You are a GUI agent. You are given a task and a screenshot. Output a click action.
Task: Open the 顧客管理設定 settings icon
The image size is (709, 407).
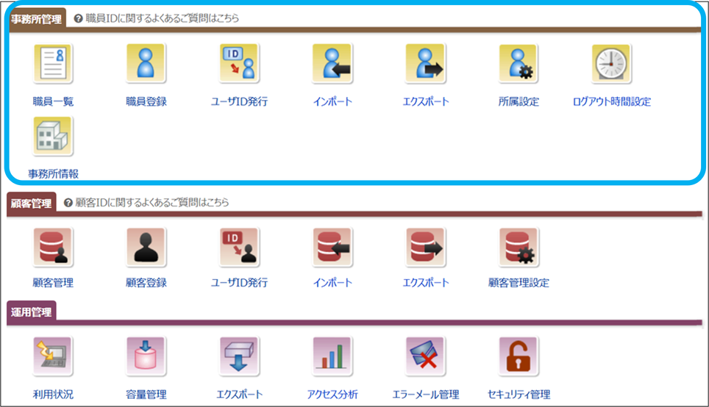click(519, 247)
